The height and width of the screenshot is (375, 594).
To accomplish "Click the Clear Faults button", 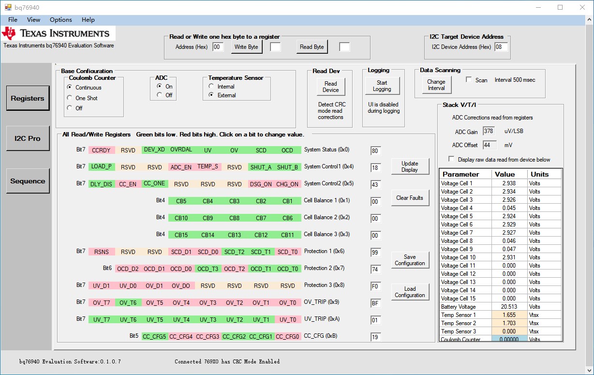I will (410, 198).
